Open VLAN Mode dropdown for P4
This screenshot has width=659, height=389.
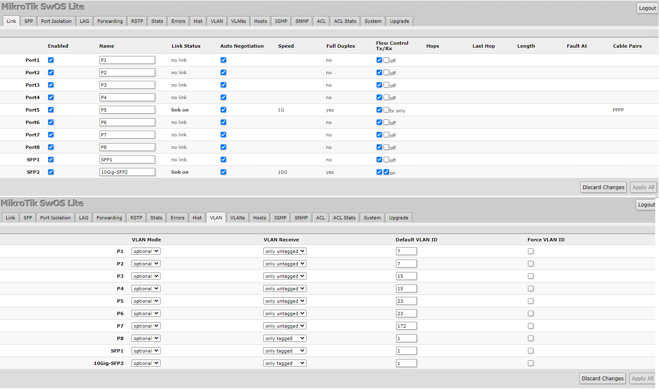click(146, 289)
